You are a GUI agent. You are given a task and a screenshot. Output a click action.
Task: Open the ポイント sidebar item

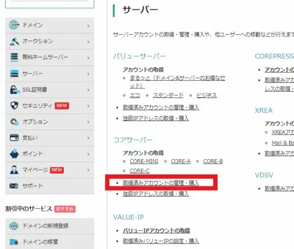click(x=49, y=154)
